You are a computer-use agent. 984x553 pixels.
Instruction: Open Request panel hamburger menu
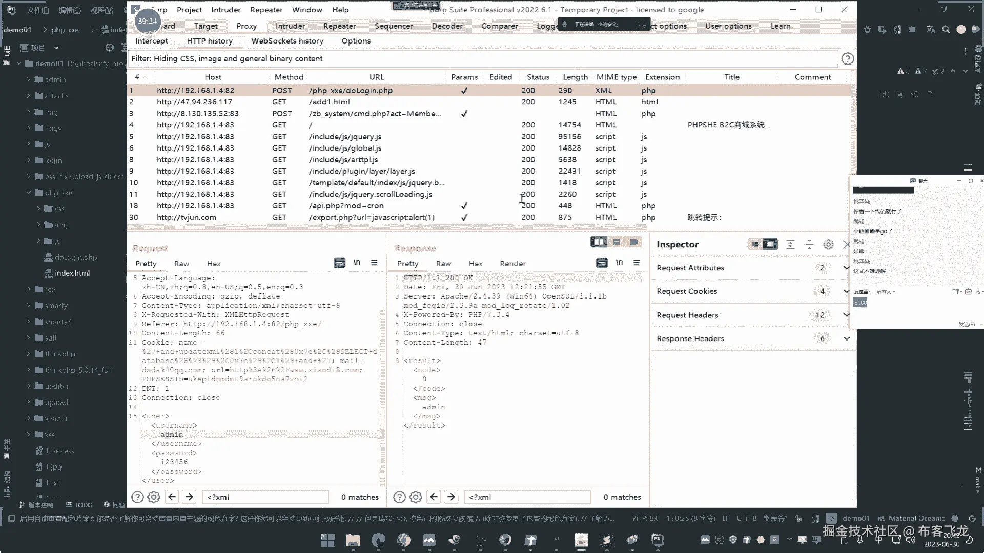(374, 263)
